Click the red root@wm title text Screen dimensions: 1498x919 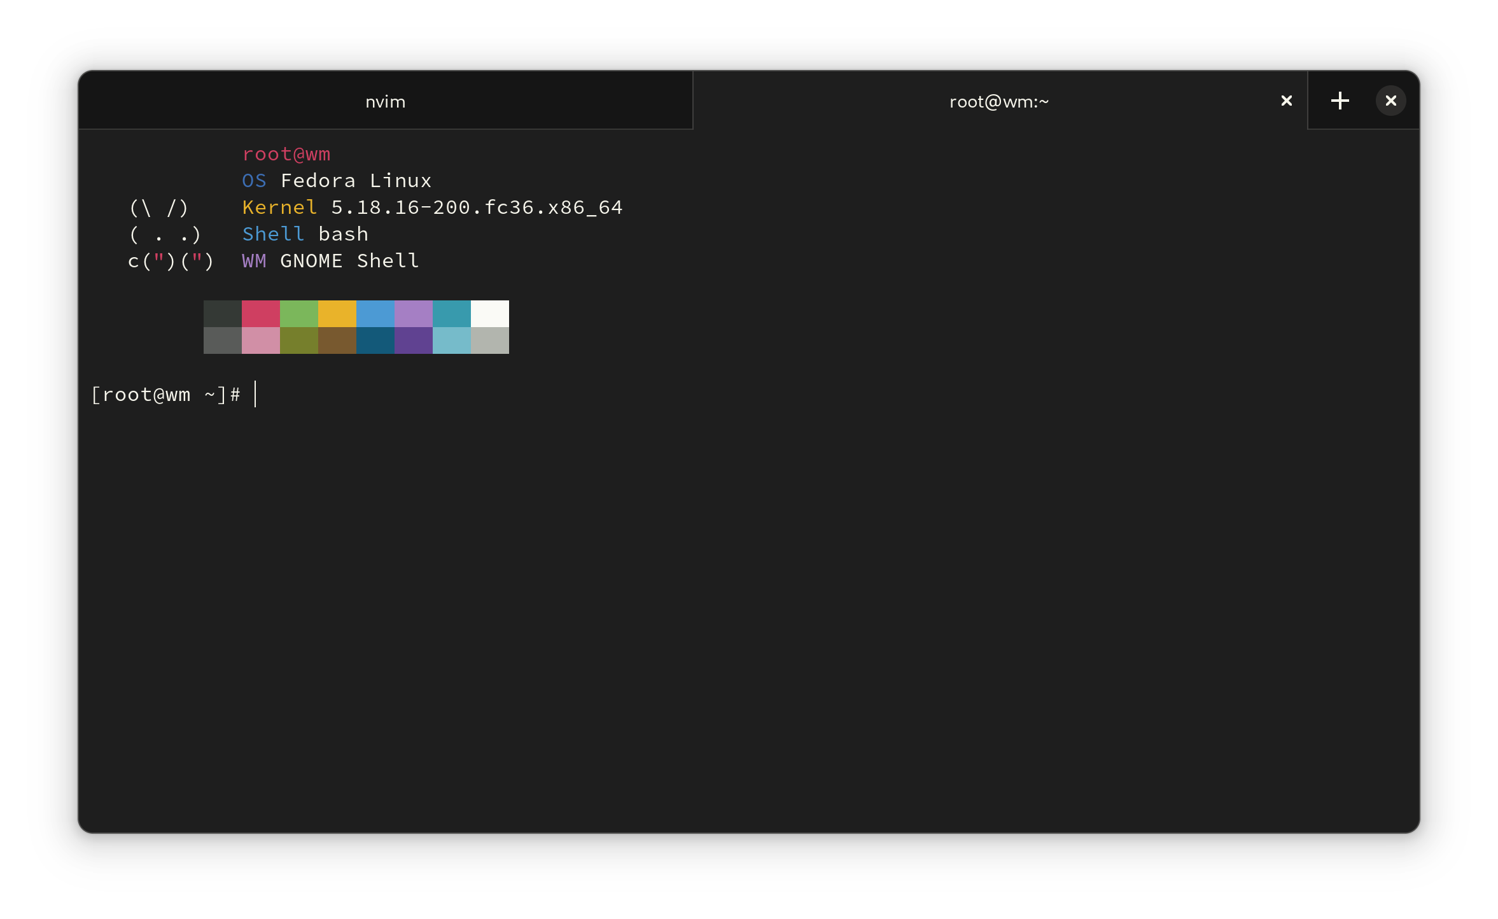tap(286, 154)
